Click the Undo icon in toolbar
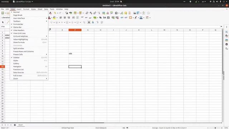 click(55, 13)
